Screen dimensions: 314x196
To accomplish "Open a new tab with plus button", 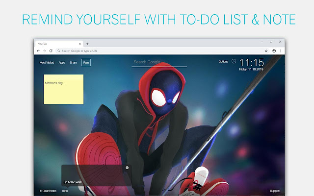I will click(x=87, y=44).
